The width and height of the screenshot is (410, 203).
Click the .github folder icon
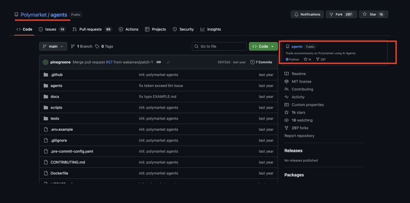tap(46, 75)
